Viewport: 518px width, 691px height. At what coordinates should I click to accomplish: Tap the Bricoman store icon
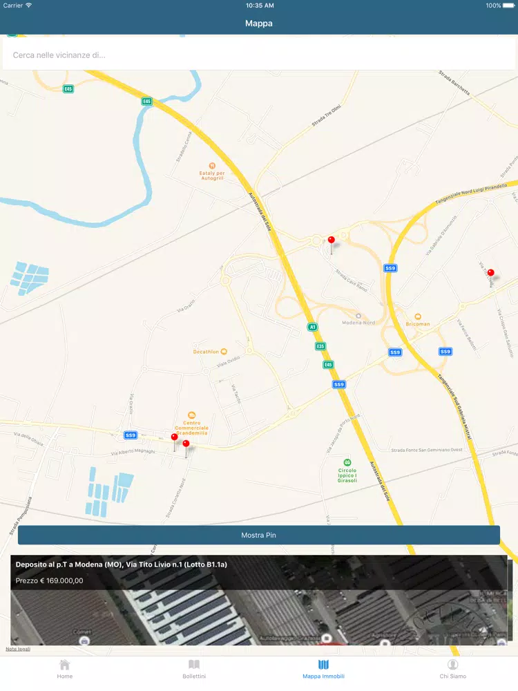[418, 316]
